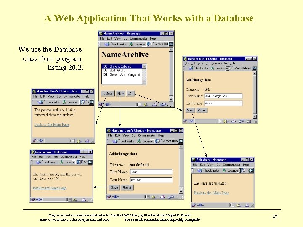Click Location icon in removed-person window
303x227 pixels.
(64, 102)
